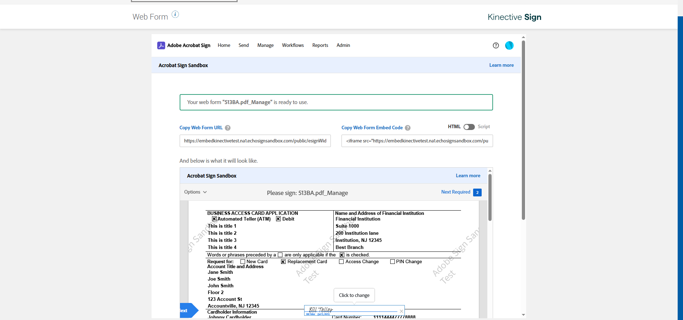The width and height of the screenshot is (683, 320).
Task: Click the text "123 Account St"
Action: [x=225, y=299]
